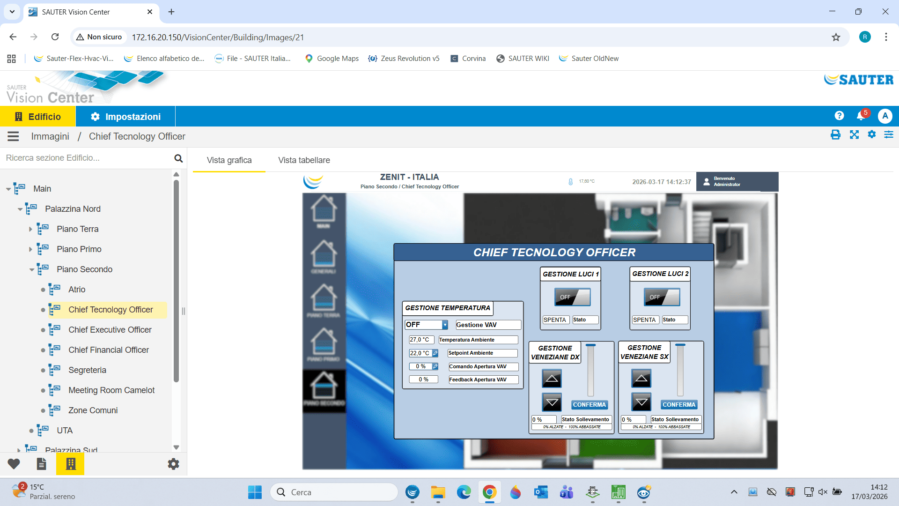
Task: Click the fullscreen expand icon
Action: click(x=854, y=135)
